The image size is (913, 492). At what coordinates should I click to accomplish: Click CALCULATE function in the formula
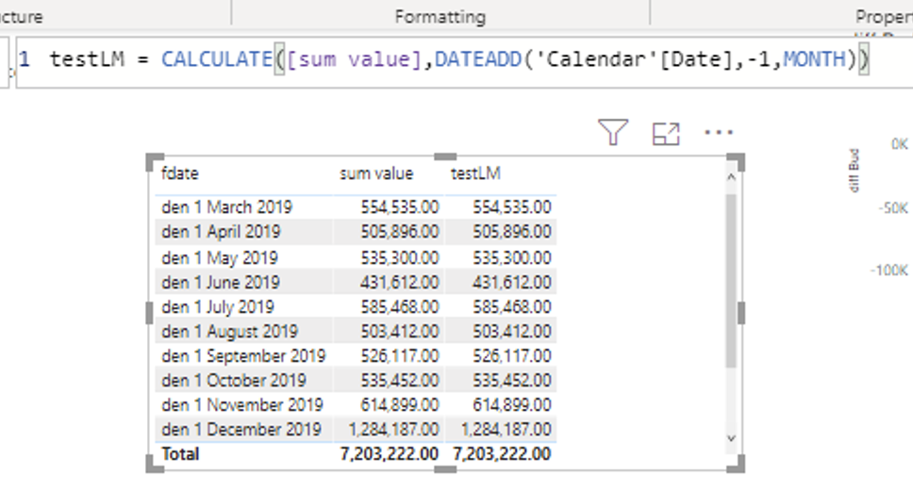point(217,59)
